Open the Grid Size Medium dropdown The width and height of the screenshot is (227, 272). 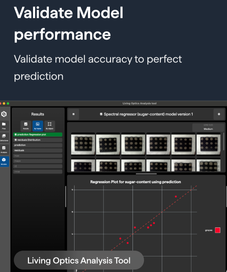pyautogui.click(x=208, y=128)
